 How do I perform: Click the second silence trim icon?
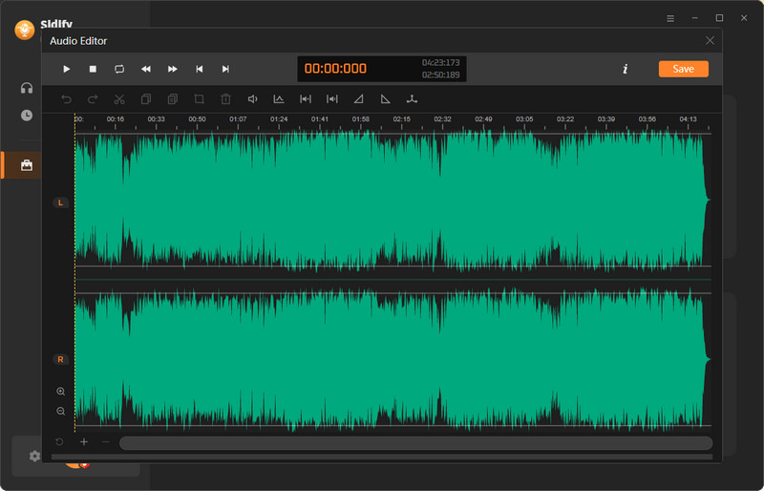click(x=332, y=99)
